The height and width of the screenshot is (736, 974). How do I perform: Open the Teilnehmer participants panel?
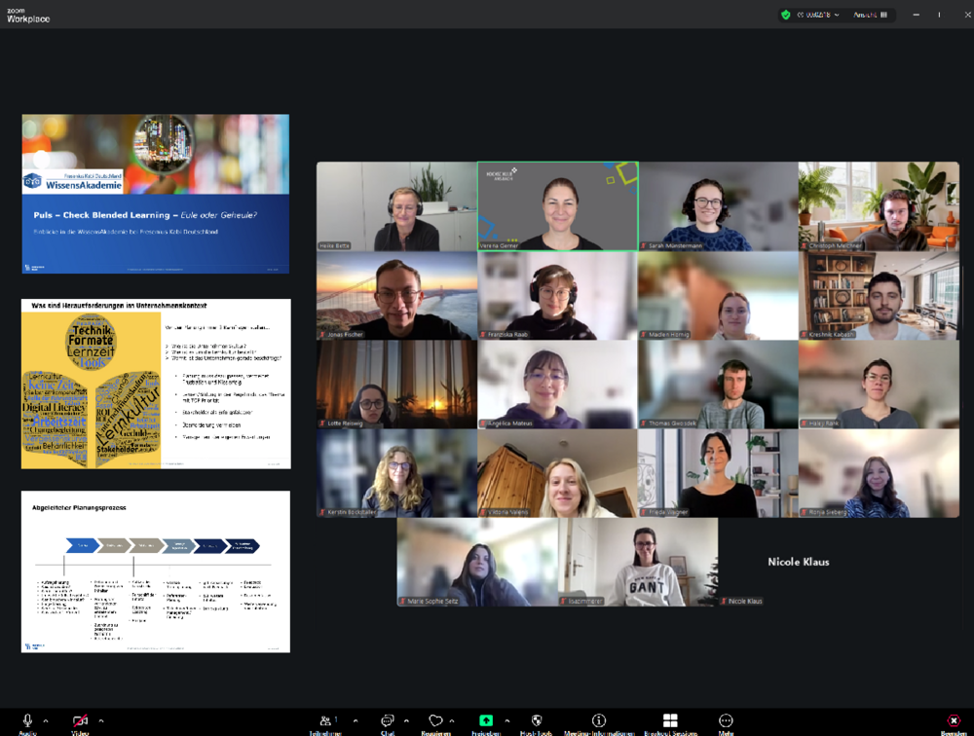click(x=325, y=721)
